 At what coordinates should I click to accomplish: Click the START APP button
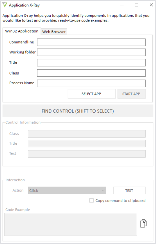pos(131,94)
